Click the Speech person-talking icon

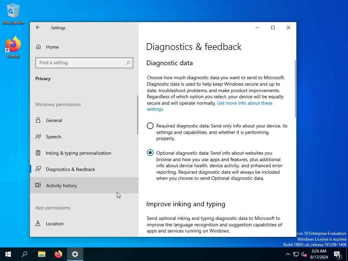tap(38, 137)
